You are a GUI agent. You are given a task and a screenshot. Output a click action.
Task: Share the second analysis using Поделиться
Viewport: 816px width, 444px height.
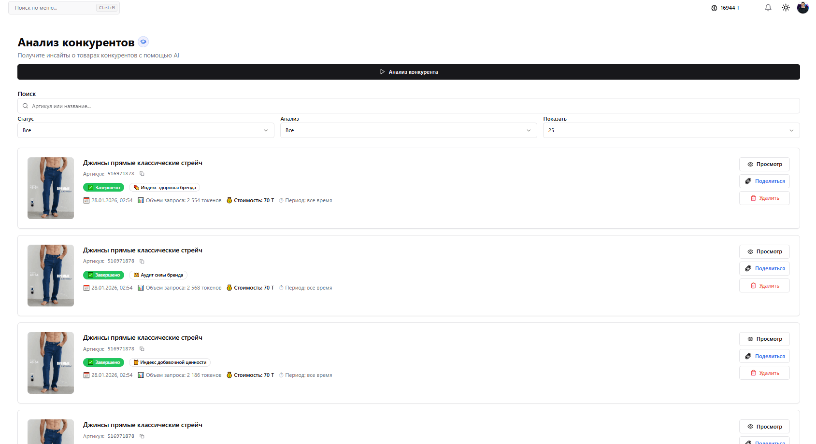(x=764, y=268)
